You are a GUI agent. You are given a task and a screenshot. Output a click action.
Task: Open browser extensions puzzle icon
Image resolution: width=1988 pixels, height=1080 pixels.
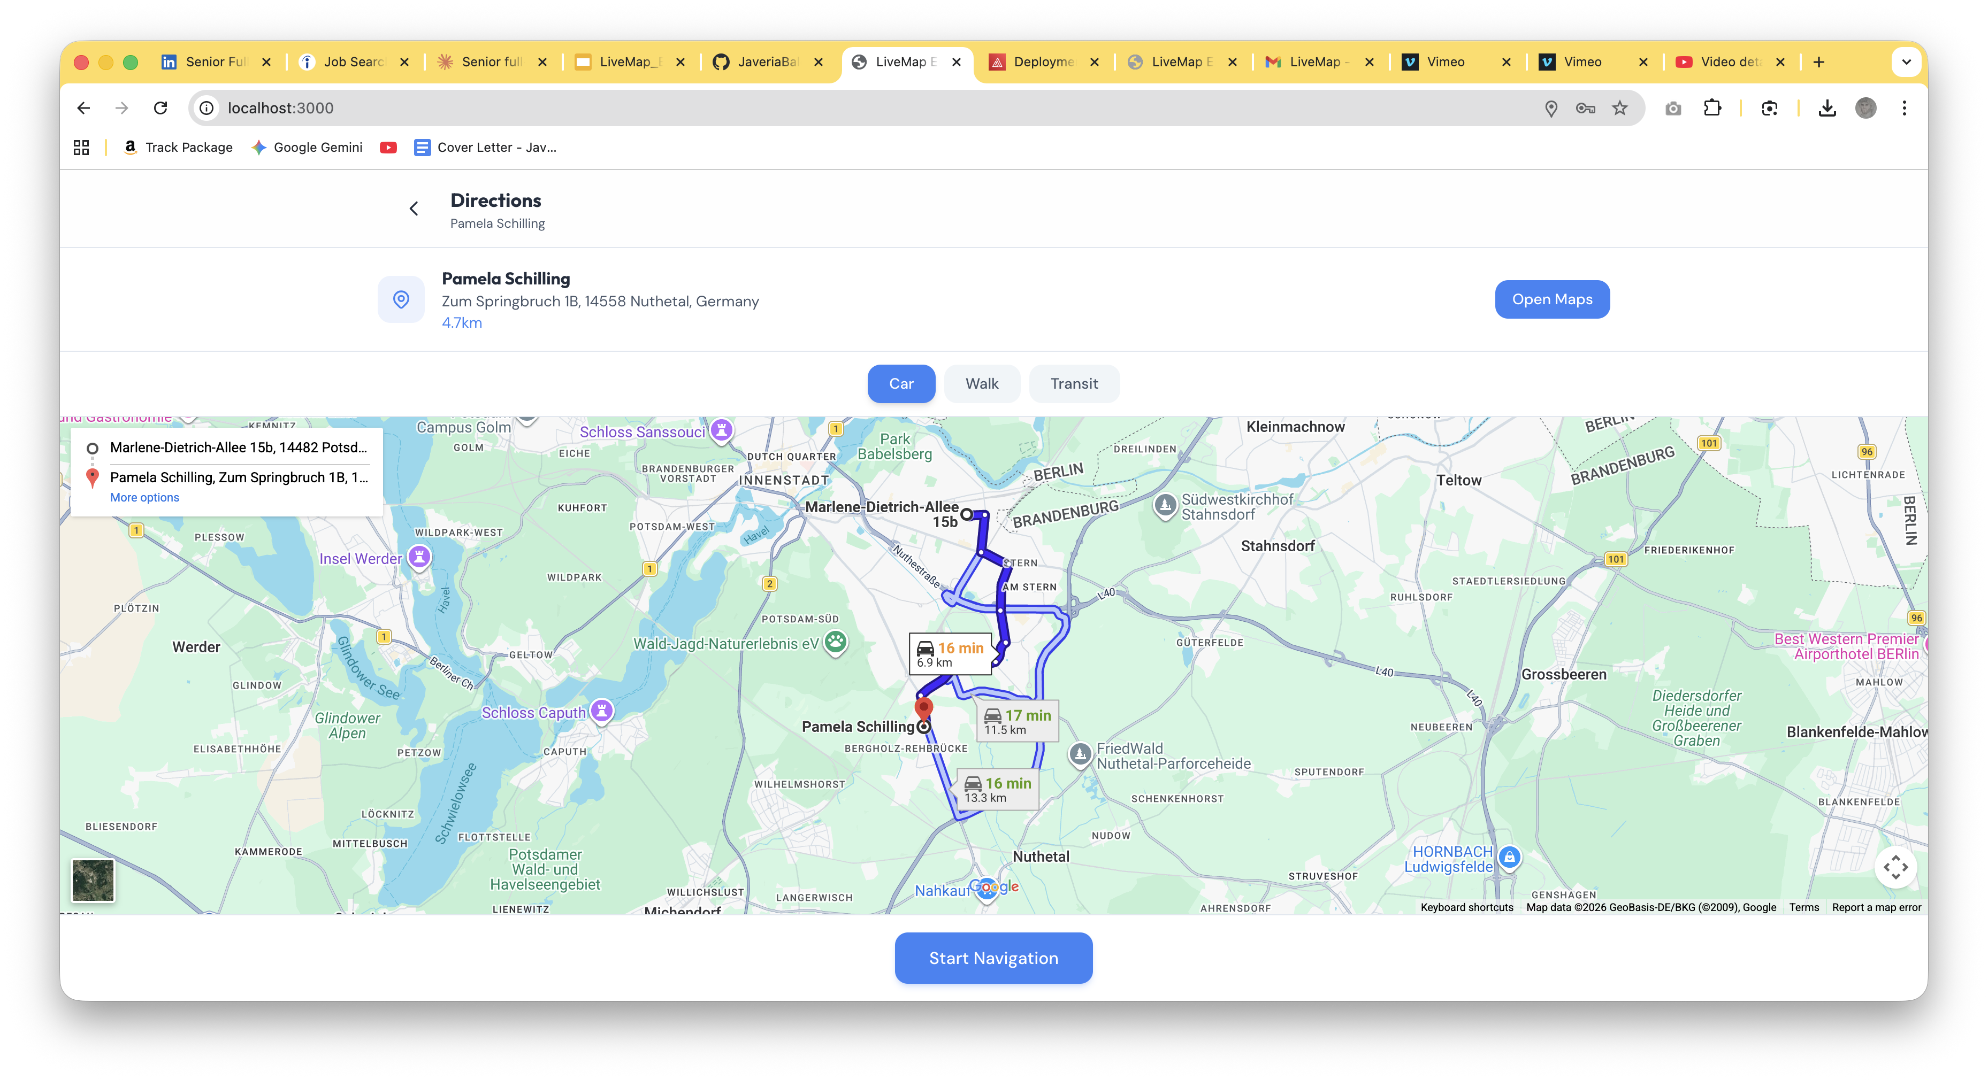click(x=1712, y=108)
